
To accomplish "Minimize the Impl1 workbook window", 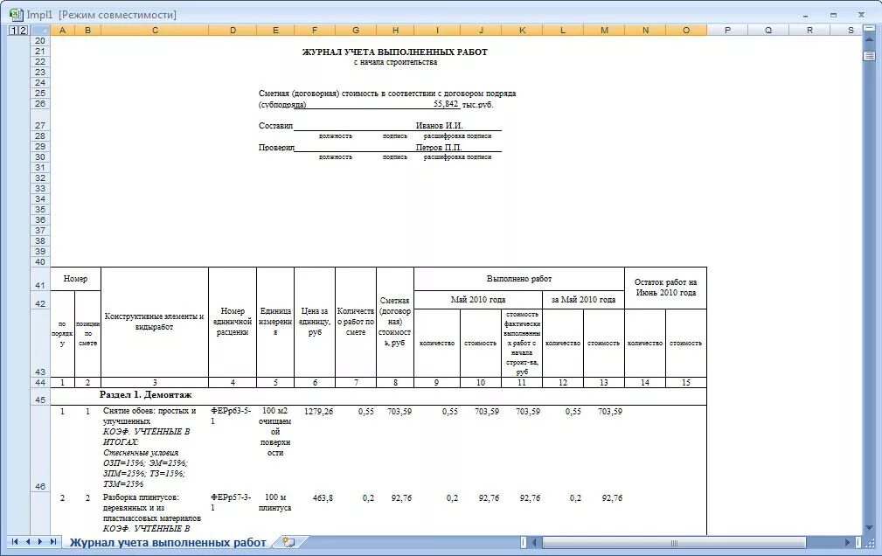I will 805,15.
